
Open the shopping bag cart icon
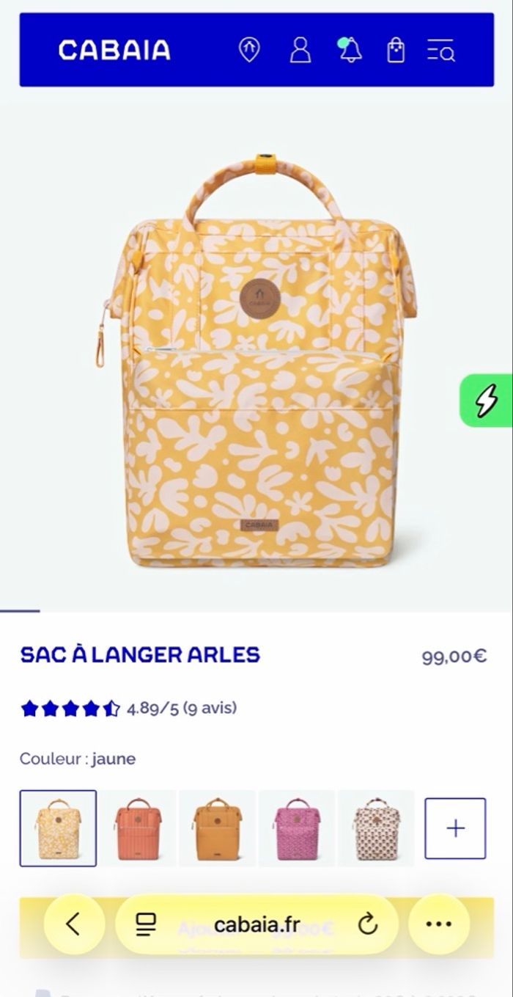(396, 50)
